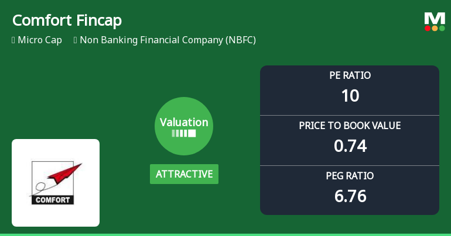Click the red dot under the M logo
Viewport: 451px width, 236px height.
click(428, 28)
